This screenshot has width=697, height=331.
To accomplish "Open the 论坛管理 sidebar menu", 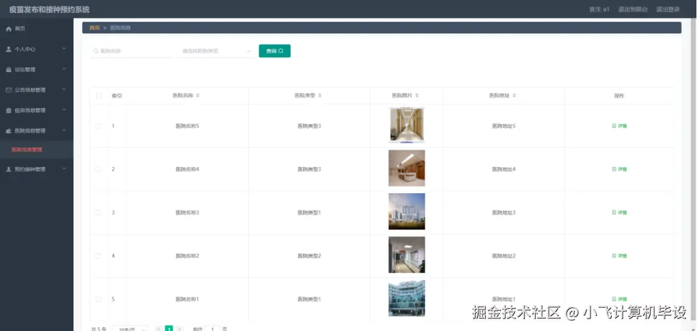I will [x=36, y=70].
